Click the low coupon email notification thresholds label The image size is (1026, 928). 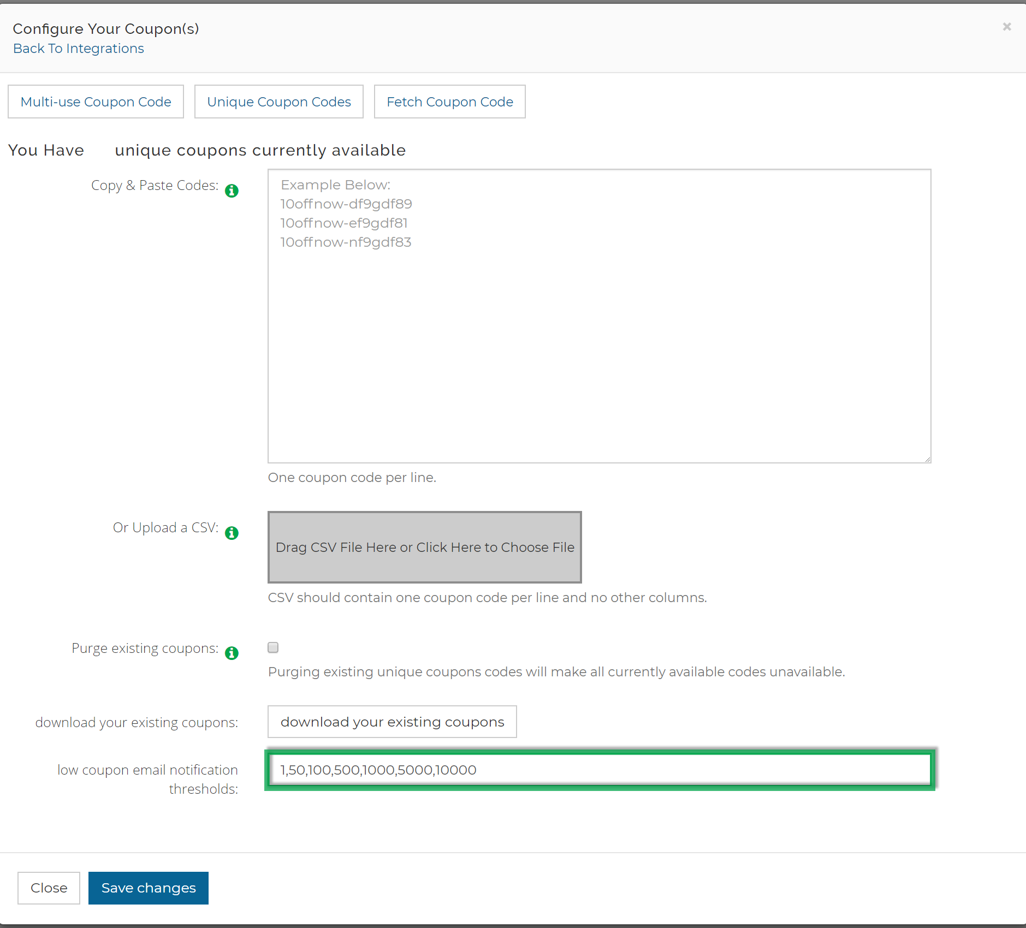(x=148, y=779)
